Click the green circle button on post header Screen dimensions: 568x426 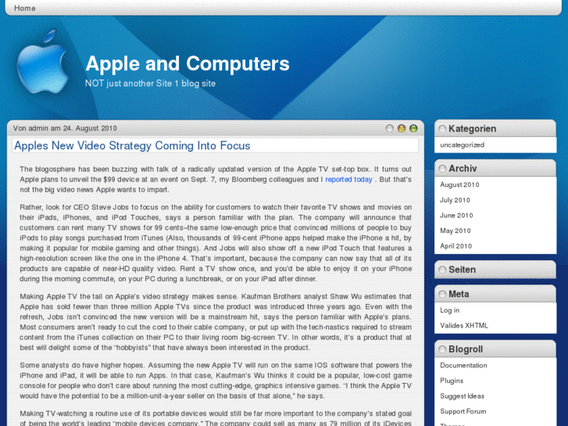(413, 128)
